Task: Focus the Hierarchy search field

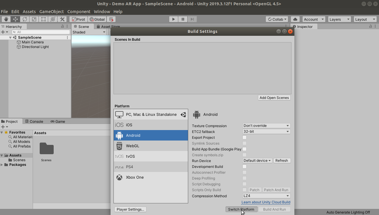Action: (41, 32)
